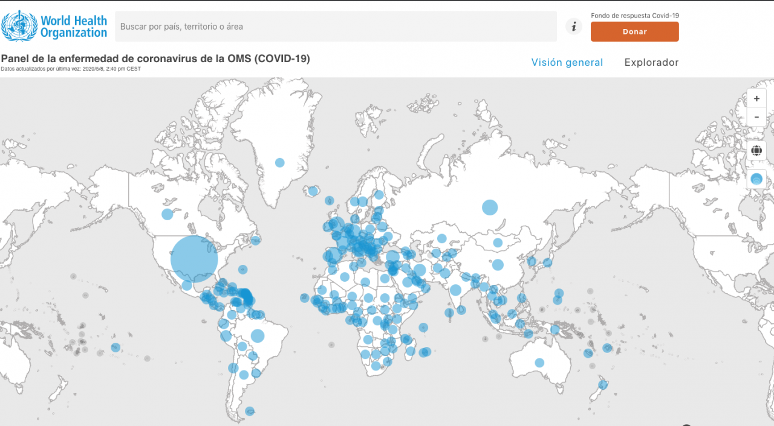Select the large United States bubble
Viewport: 774px width, 426px height.
click(194, 259)
